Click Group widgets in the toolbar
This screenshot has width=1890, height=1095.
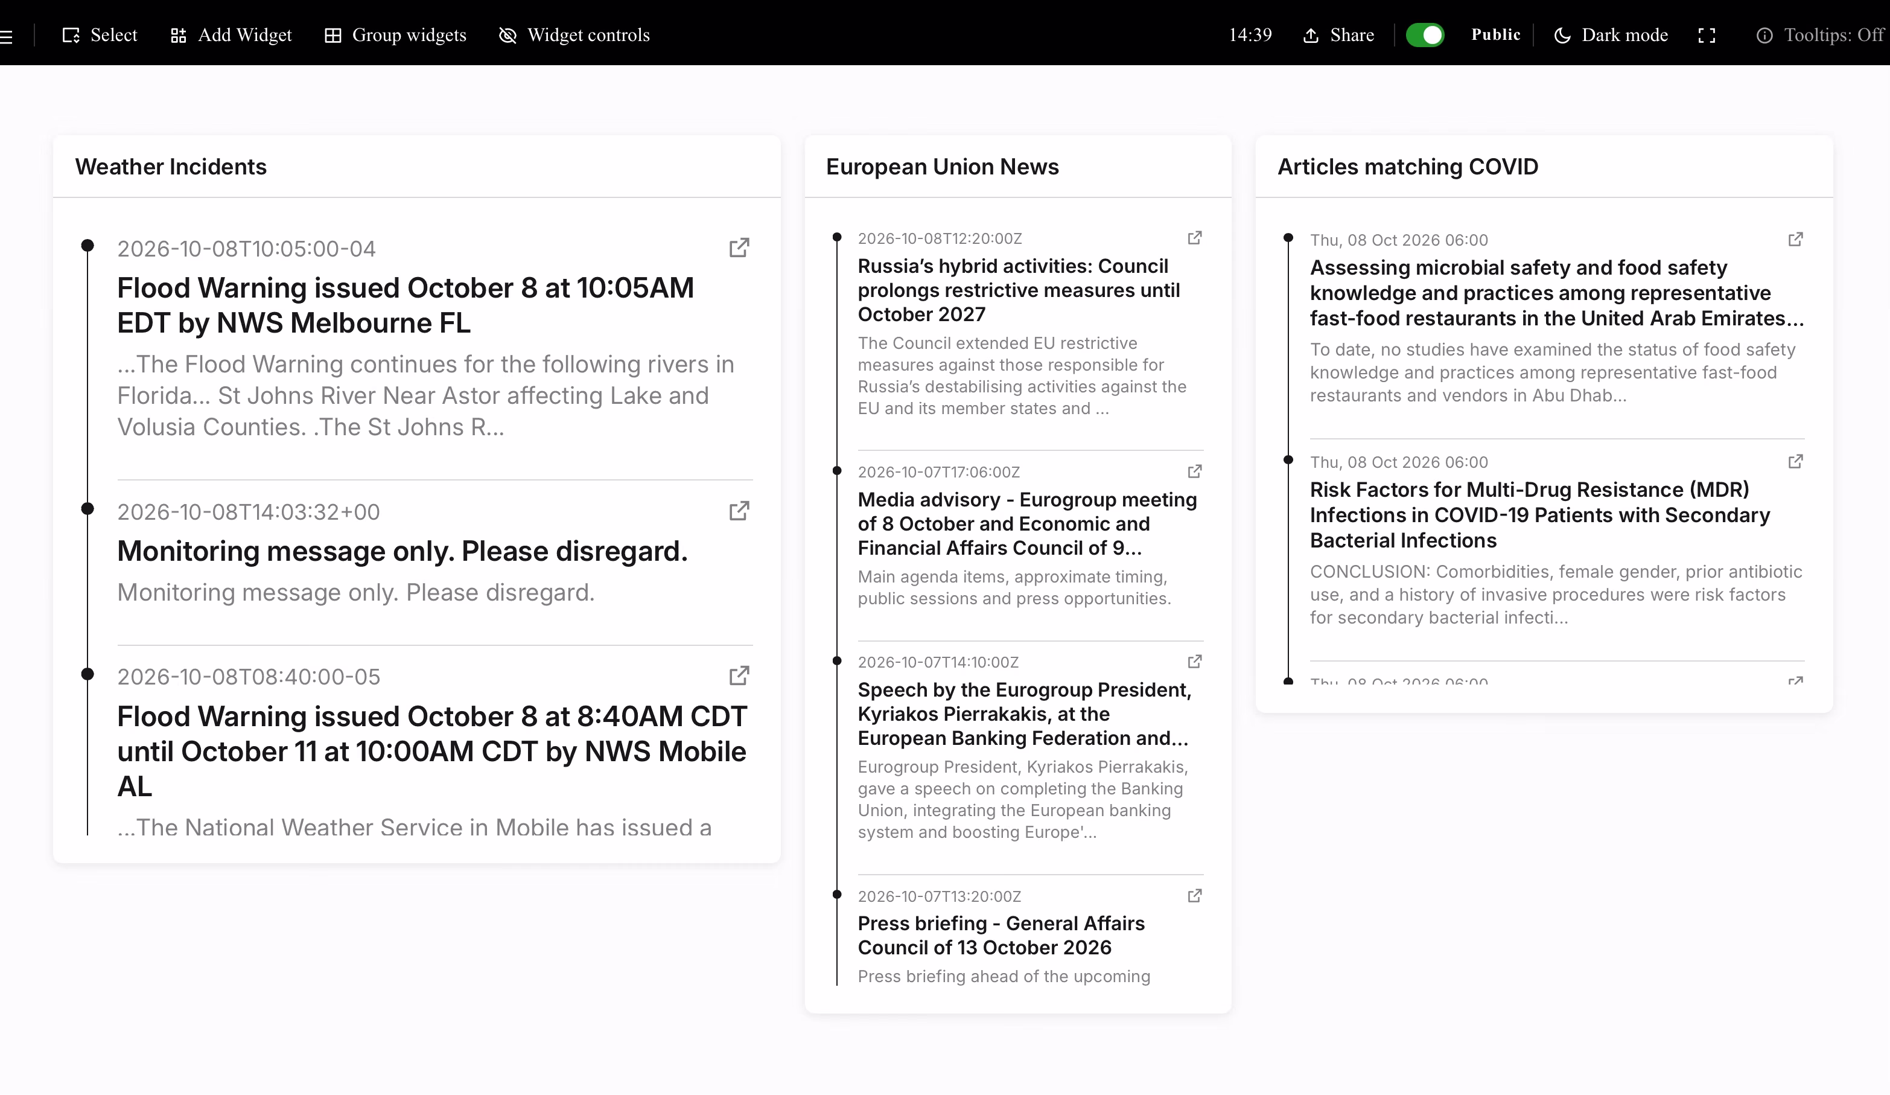click(395, 35)
